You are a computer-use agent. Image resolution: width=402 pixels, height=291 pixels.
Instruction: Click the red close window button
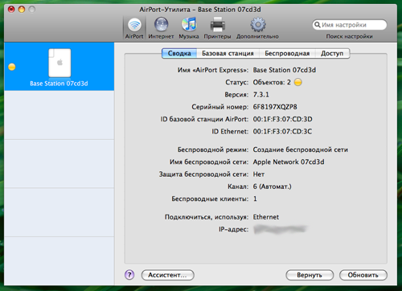tap(11, 10)
